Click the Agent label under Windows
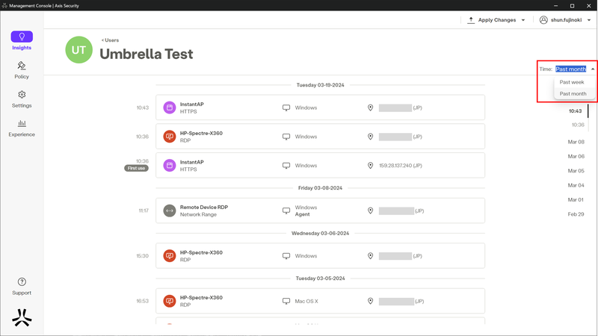This screenshot has width=598, height=336. coord(302,214)
